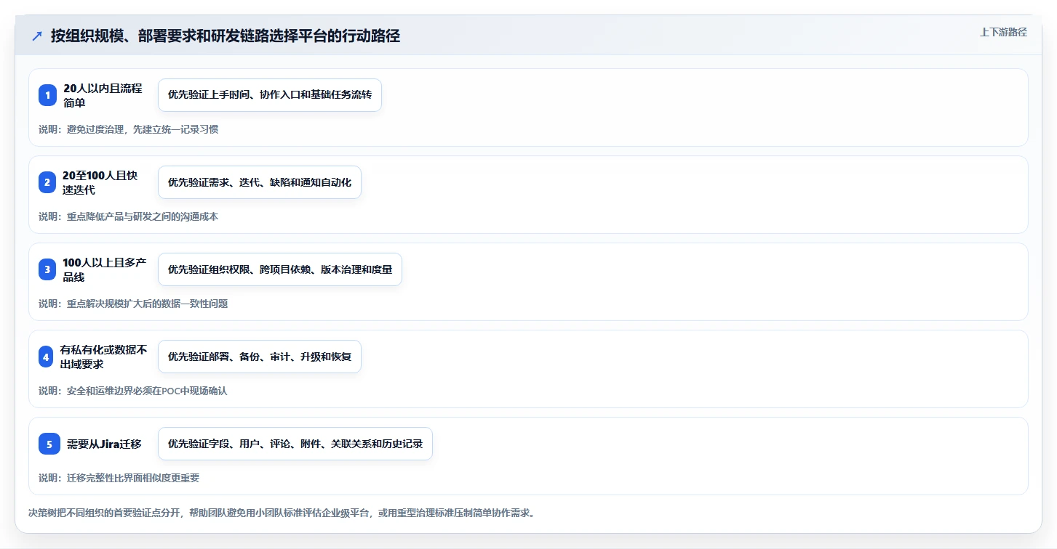Viewport: 1057px width, 549px height.
Task: Click the 上下游路径 label in header
Action: click(1003, 32)
